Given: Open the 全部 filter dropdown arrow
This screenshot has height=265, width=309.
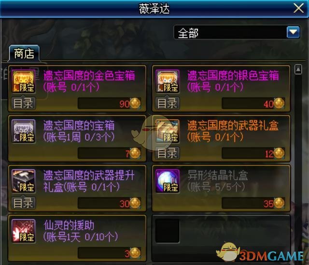Looking at the screenshot, I should [x=293, y=32].
